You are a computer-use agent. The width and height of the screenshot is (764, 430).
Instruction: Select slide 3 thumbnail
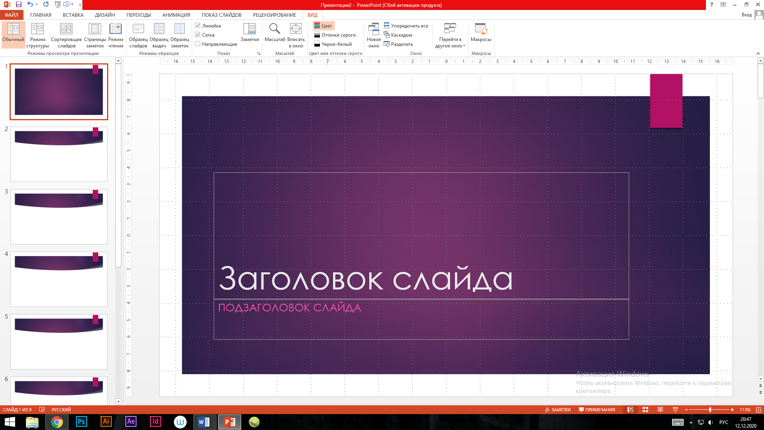pos(59,217)
